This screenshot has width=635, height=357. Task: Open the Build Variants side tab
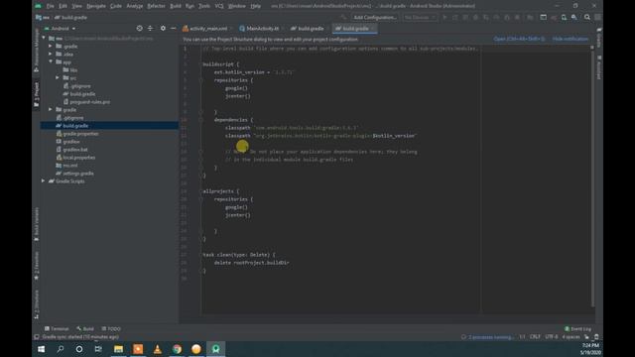tap(37, 224)
